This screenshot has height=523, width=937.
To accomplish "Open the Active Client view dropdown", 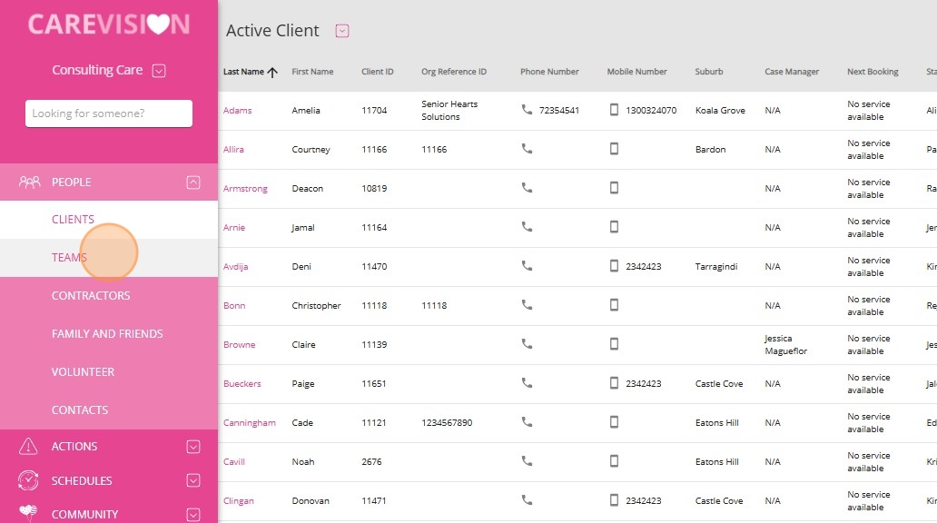I will (x=341, y=31).
